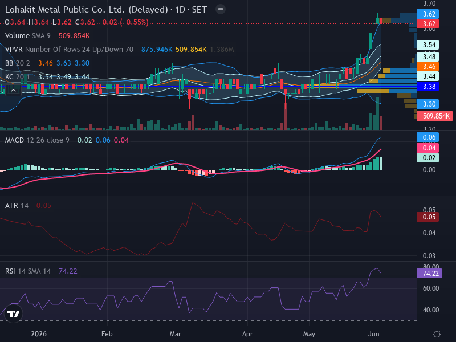The width and height of the screenshot is (456, 342).
Task: Click the 3.54 Keltner upper label
Action: (428, 45)
